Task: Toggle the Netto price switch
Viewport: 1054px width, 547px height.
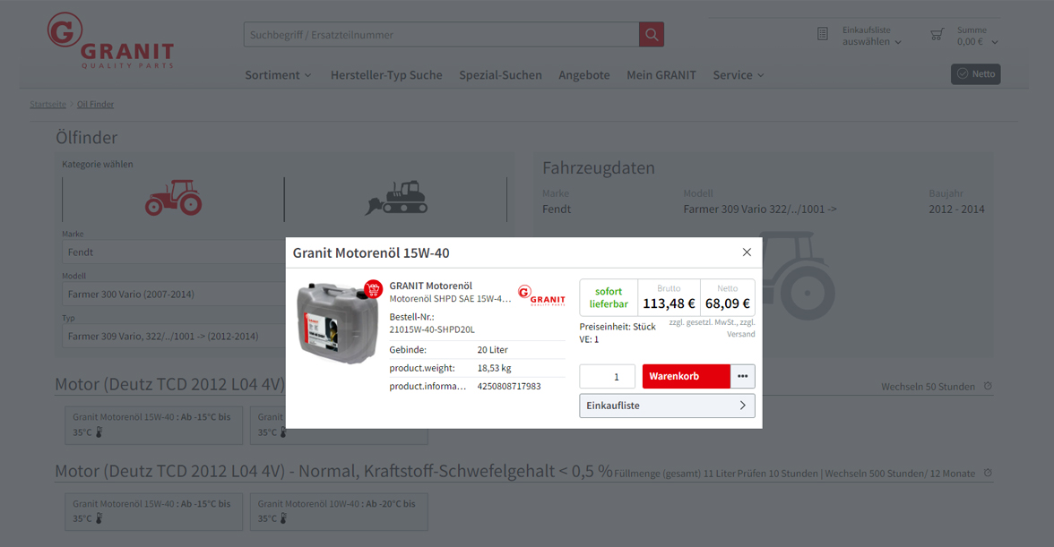Action: coord(975,74)
